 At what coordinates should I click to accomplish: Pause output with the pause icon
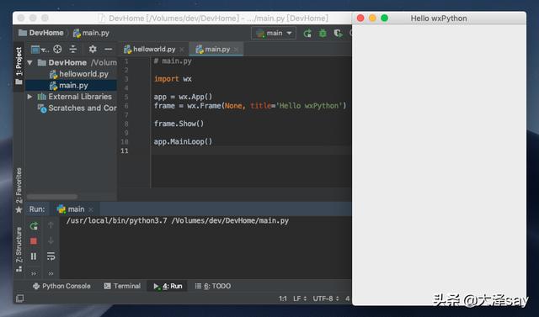34,256
